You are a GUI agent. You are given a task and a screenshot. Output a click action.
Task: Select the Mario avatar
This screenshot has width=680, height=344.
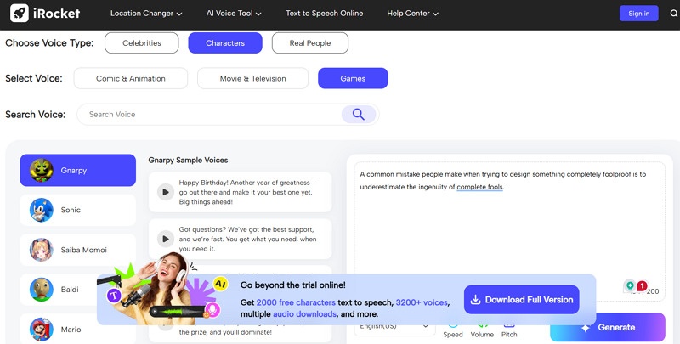click(x=41, y=330)
